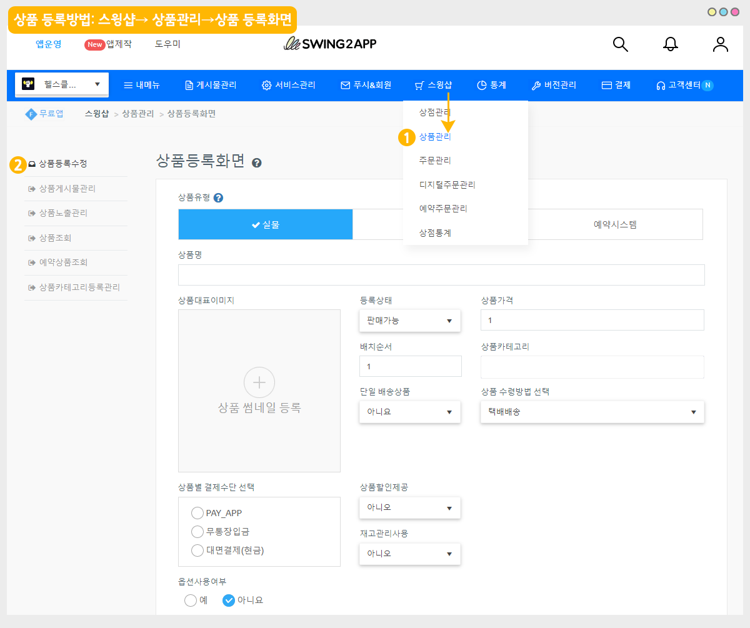Click help icon beside 상품등록화면 title
This screenshot has height=628, width=750.
point(256,163)
